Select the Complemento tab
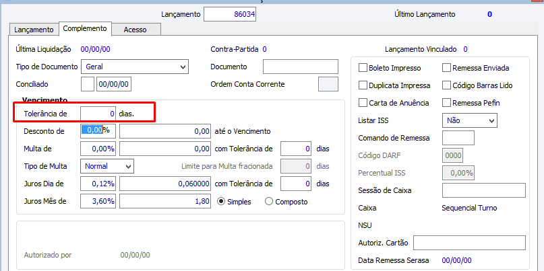The width and height of the screenshot is (544, 271). pyautogui.click(x=84, y=28)
